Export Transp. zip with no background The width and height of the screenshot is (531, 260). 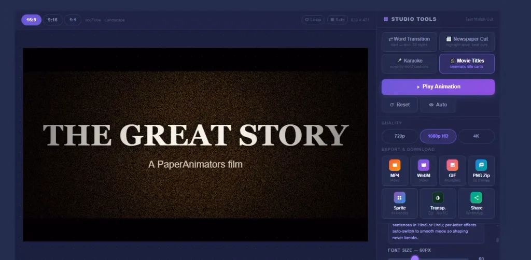point(438,204)
